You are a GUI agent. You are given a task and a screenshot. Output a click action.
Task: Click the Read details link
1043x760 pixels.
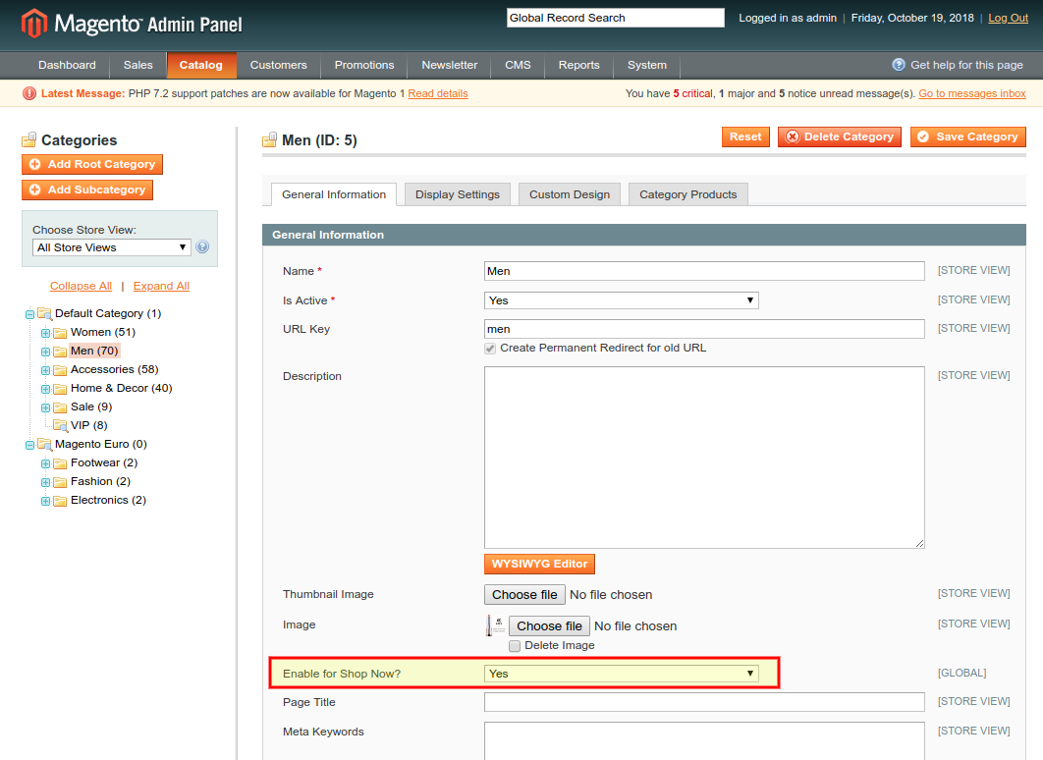pos(438,93)
